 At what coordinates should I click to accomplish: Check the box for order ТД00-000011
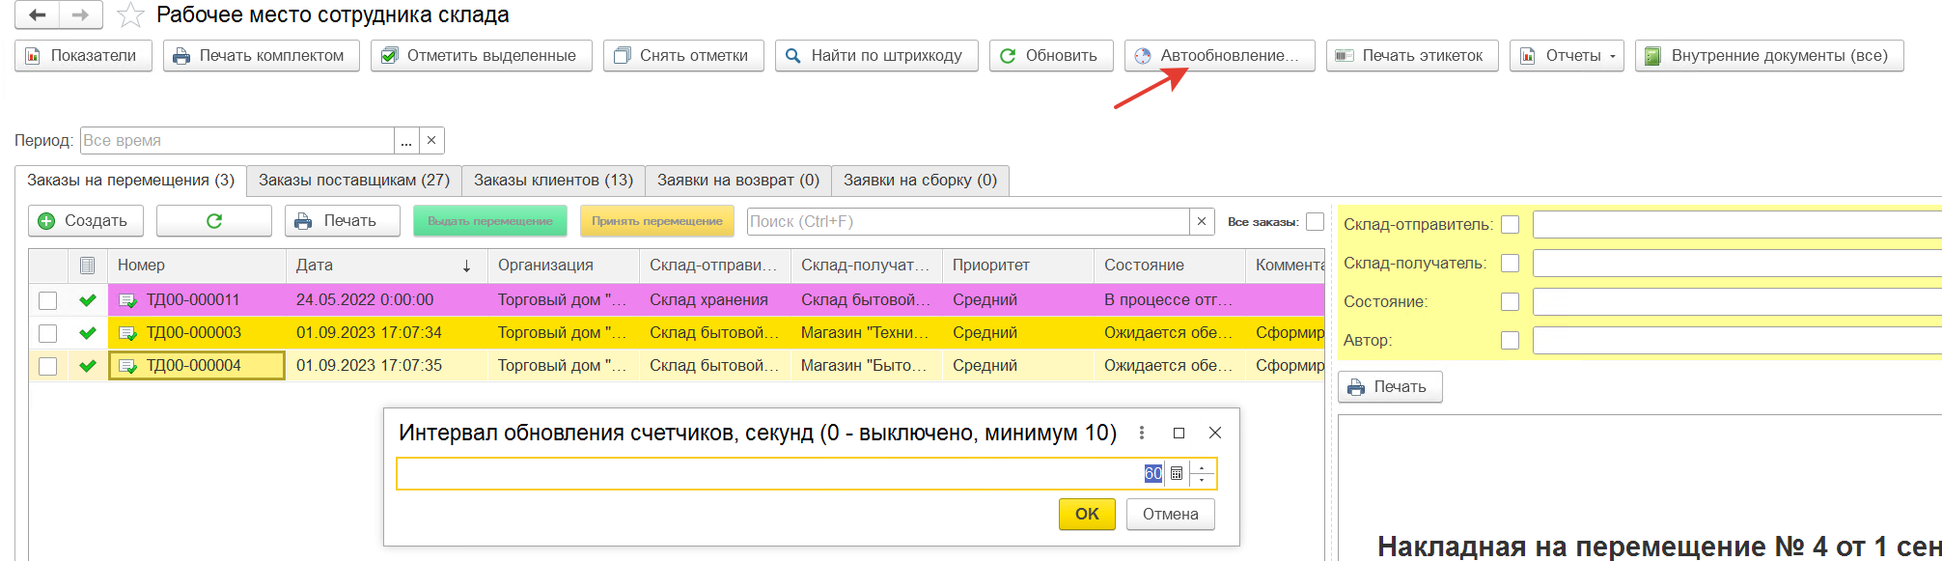pos(47,300)
